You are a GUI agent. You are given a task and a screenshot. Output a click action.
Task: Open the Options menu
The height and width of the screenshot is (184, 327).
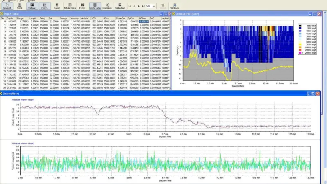tap(12, 1)
